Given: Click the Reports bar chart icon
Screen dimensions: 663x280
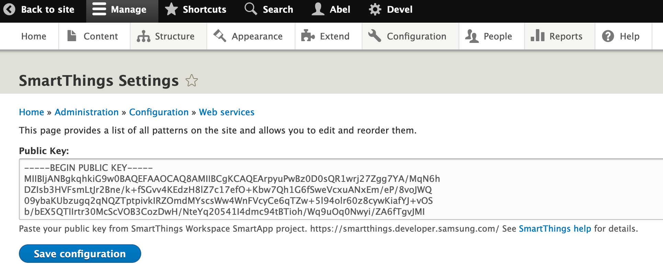Looking at the screenshot, I should [538, 36].
